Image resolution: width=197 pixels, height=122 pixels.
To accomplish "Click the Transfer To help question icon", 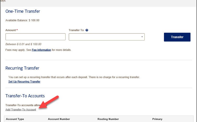I will click(87, 30).
